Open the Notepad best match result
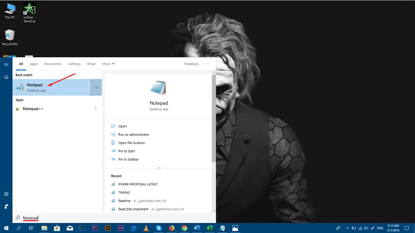Image resolution: width=415 pixels, height=233 pixels. 51,87
